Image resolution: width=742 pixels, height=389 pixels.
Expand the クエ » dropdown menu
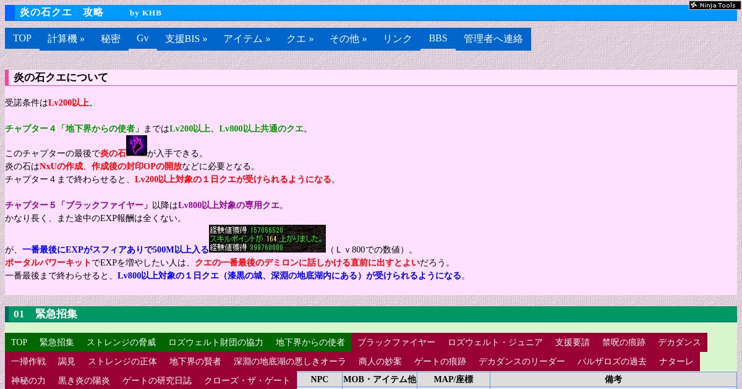point(300,38)
